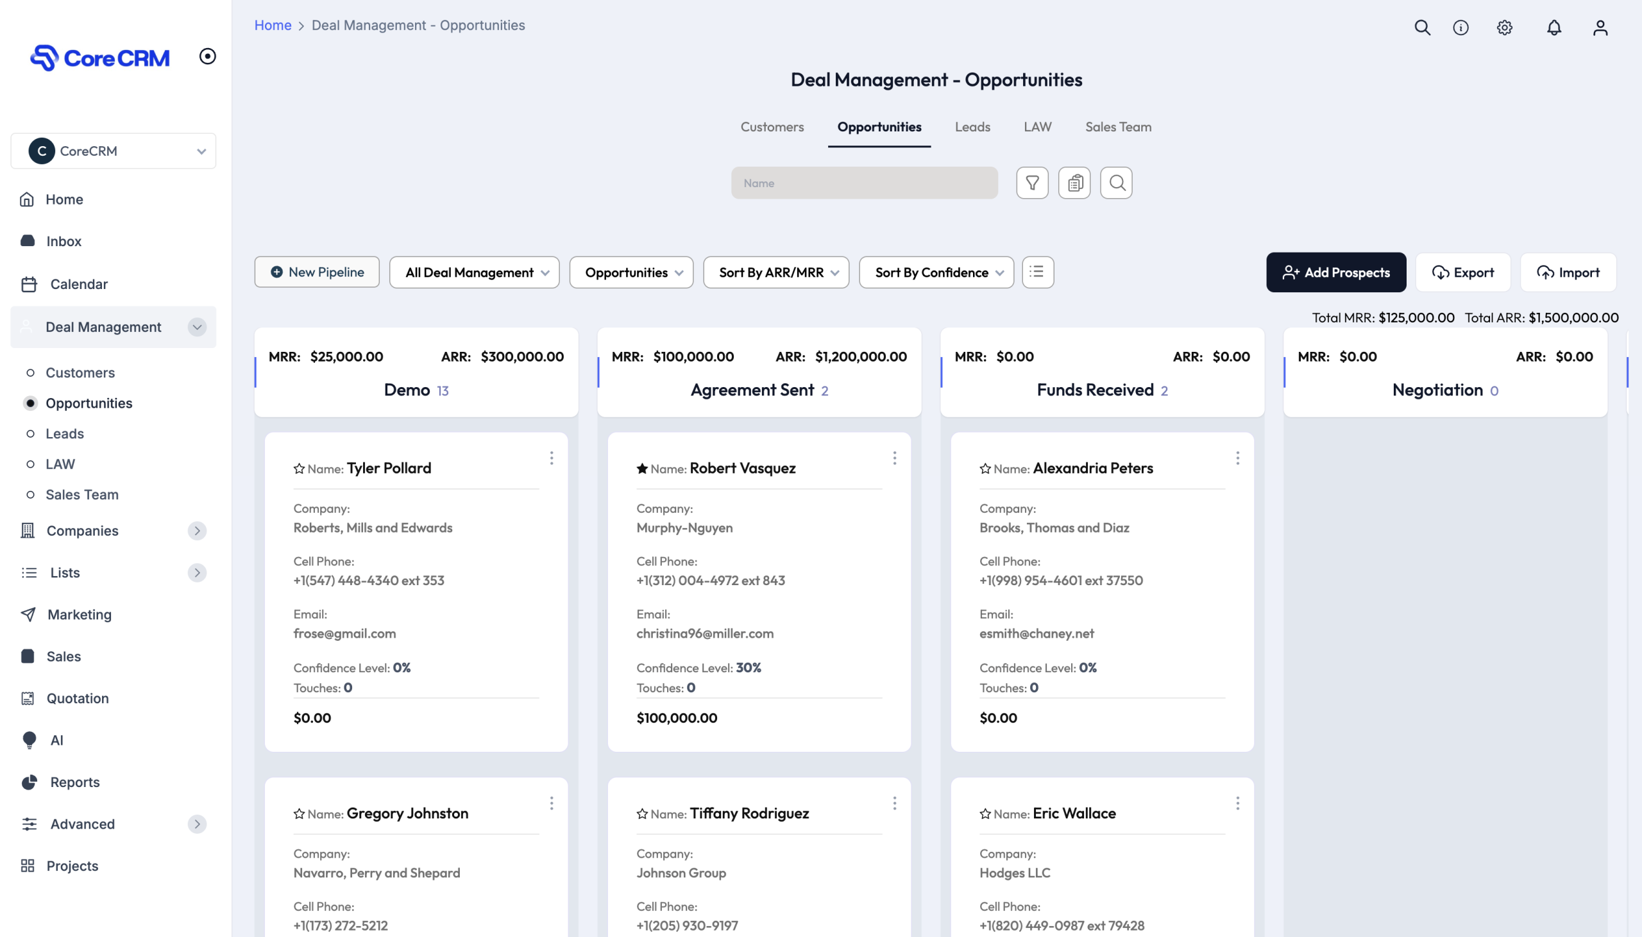Screen dimensions: 1642x937
Task: Click Home breadcrumb link
Action: [273, 25]
